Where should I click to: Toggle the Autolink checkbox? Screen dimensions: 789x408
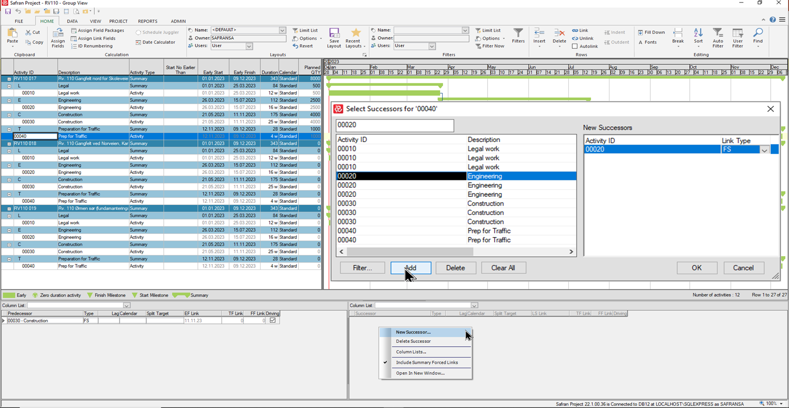(x=575, y=46)
